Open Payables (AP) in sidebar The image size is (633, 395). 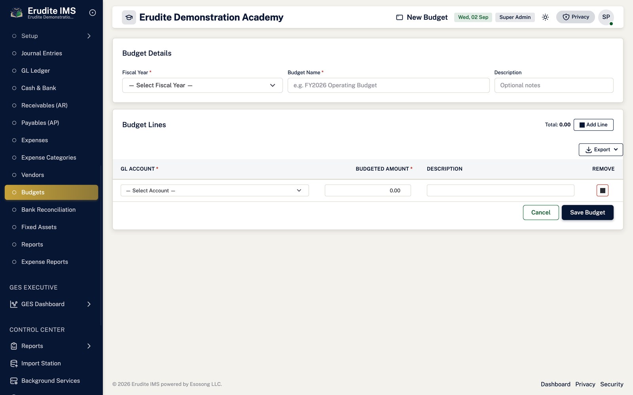coord(51,123)
